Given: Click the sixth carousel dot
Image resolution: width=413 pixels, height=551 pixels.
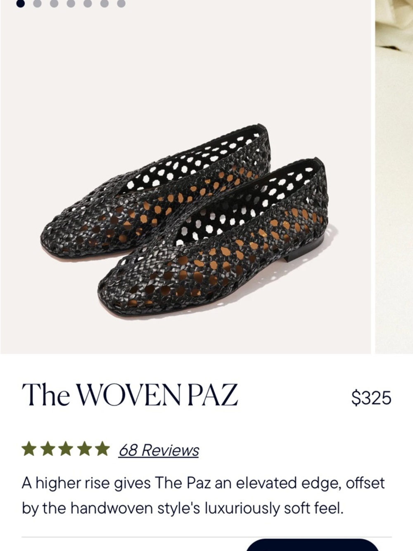Looking at the screenshot, I should (x=103, y=5).
